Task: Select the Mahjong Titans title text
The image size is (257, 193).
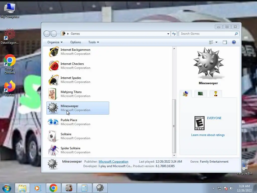Action: pos(71,92)
